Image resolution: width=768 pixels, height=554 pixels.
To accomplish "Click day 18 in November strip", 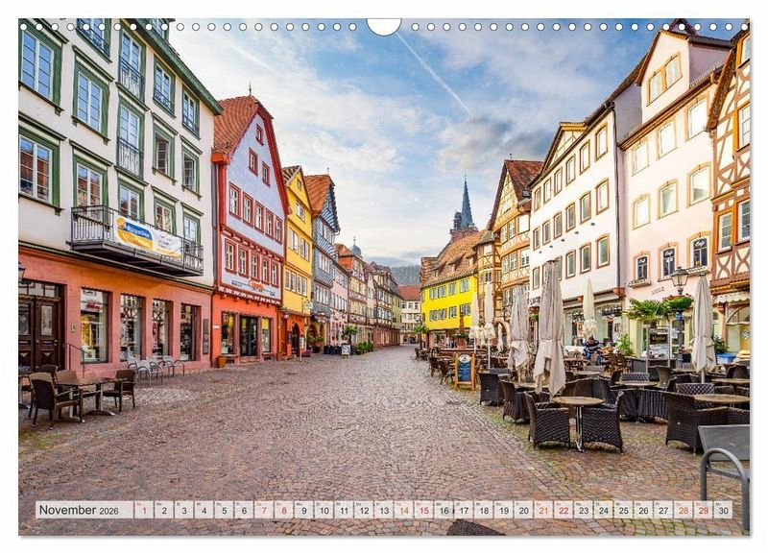I will click(484, 510).
